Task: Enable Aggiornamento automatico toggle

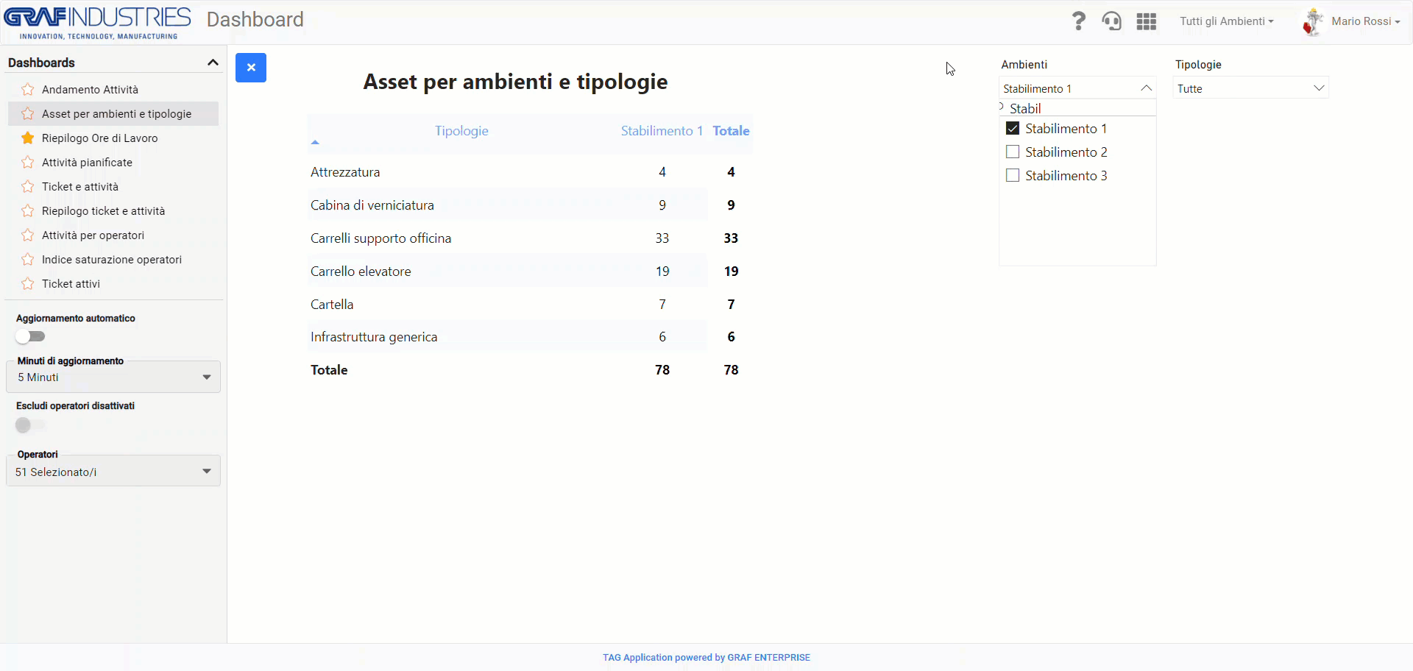Action: [30, 336]
